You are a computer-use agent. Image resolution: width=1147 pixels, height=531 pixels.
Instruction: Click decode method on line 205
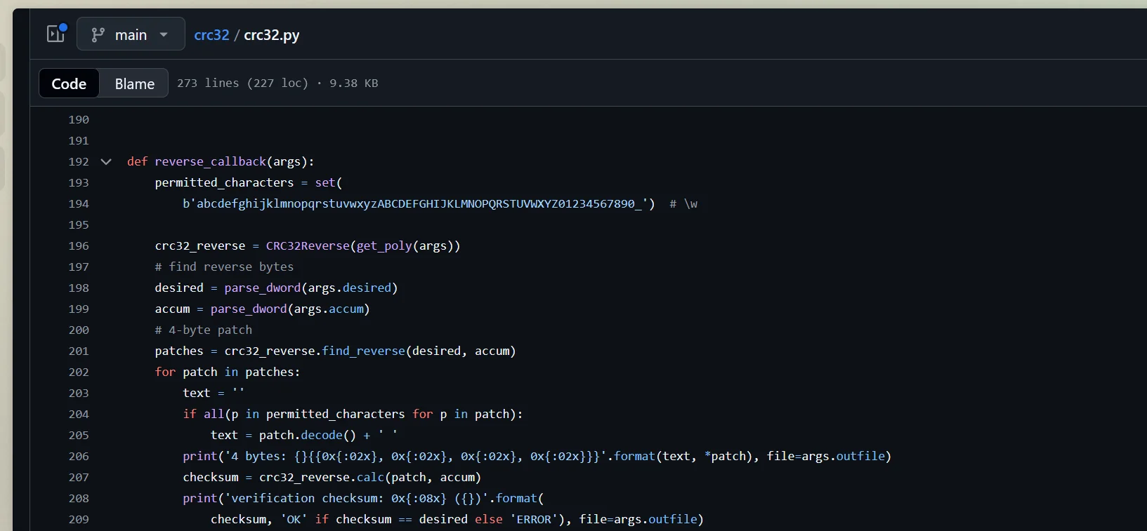pos(322,436)
